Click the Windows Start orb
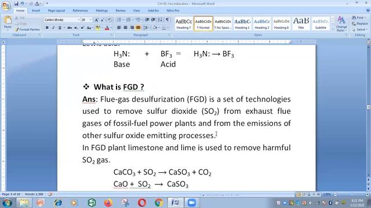This screenshot has height=208, width=371. pyautogui.click(x=7, y=203)
